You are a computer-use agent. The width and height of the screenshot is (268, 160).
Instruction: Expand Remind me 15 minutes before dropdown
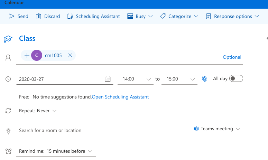56,151
